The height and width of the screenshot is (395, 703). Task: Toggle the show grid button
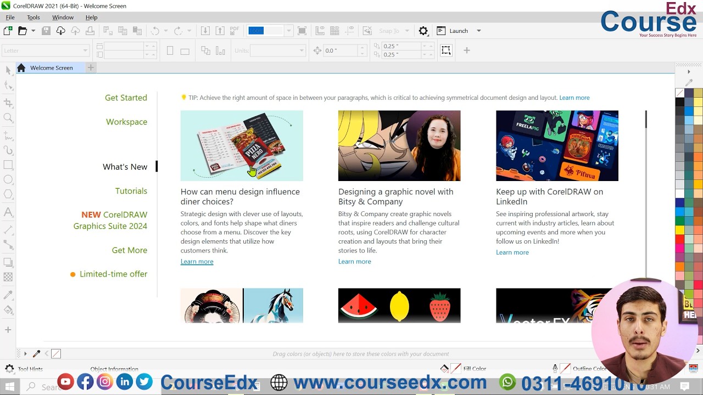pyautogui.click(x=334, y=31)
